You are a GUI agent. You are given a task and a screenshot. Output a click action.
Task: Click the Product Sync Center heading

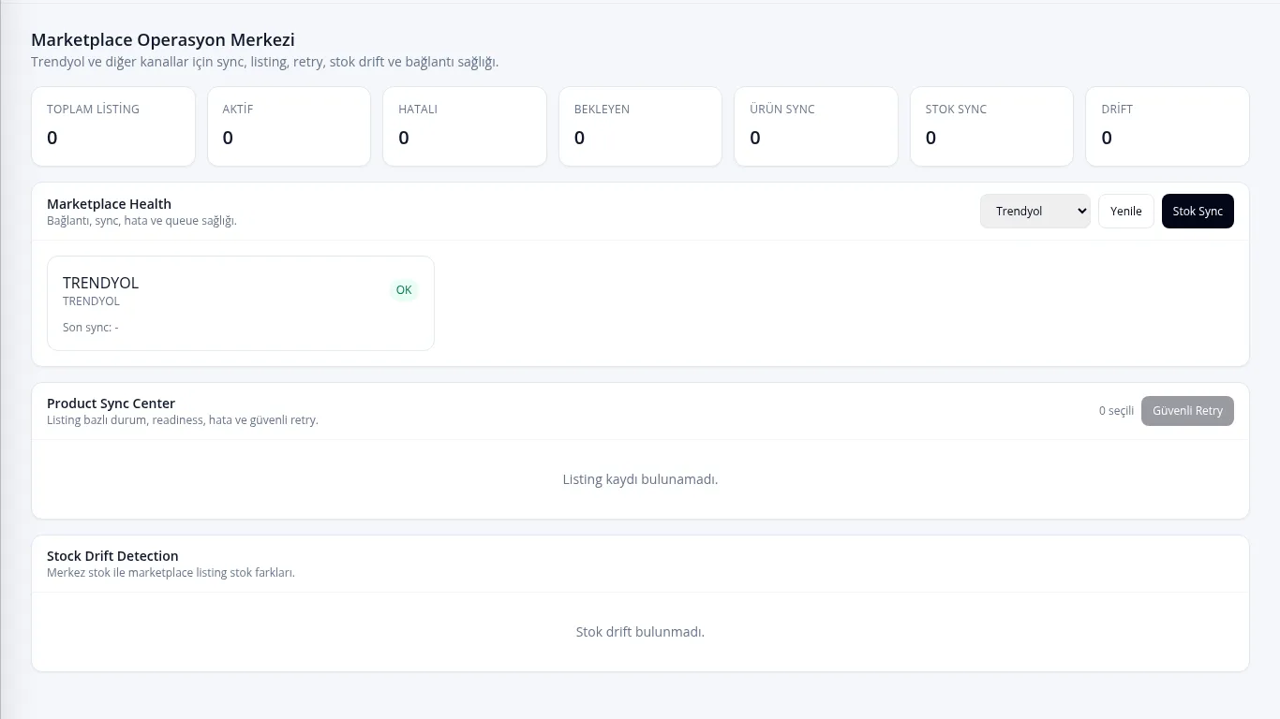(x=111, y=404)
